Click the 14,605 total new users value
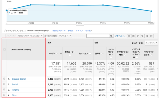The height and width of the screenshot is (98, 159). coord(72,64)
